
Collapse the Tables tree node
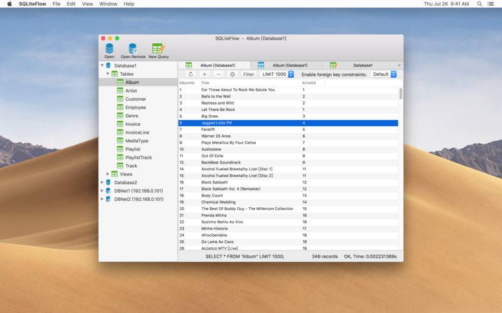(108, 74)
